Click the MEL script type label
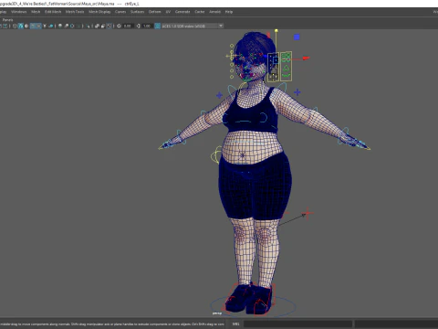The height and width of the screenshot is (329, 438). point(235,324)
